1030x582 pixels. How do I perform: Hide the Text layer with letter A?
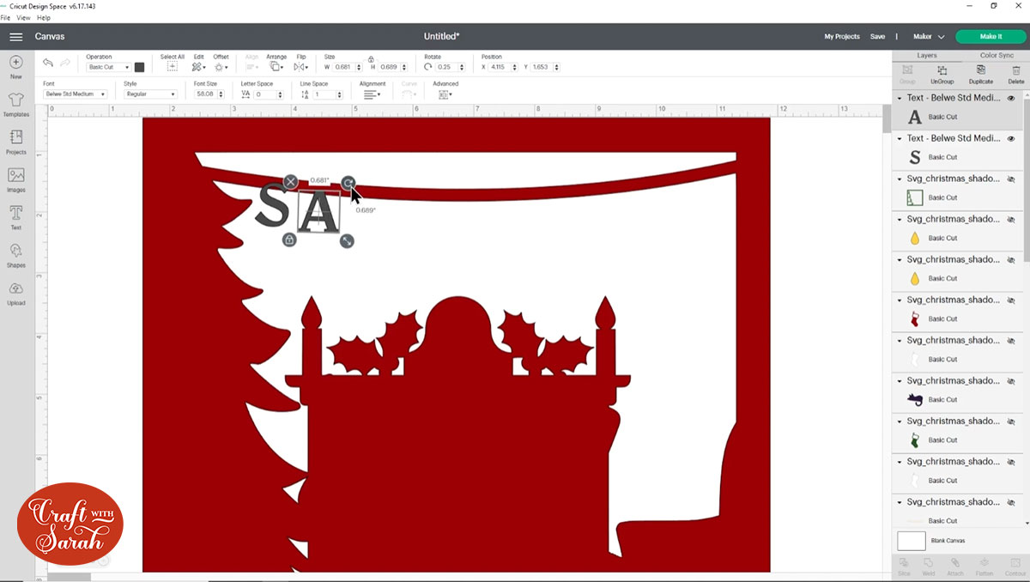[1010, 99]
